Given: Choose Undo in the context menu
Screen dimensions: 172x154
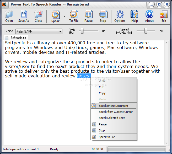Looking at the screenshot, I should 114,81.
